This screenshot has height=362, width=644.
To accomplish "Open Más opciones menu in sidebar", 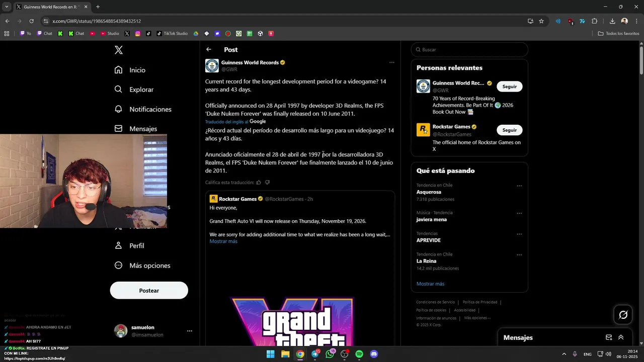I will (x=142, y=265).
